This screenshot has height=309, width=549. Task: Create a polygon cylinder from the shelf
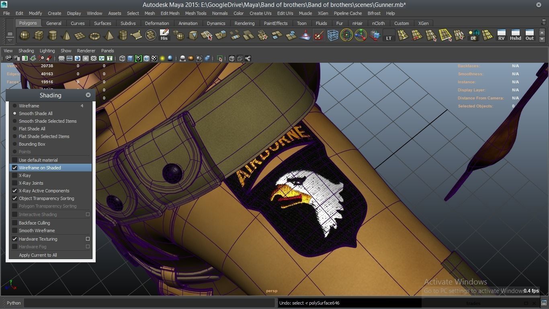[x=53, y=35]
